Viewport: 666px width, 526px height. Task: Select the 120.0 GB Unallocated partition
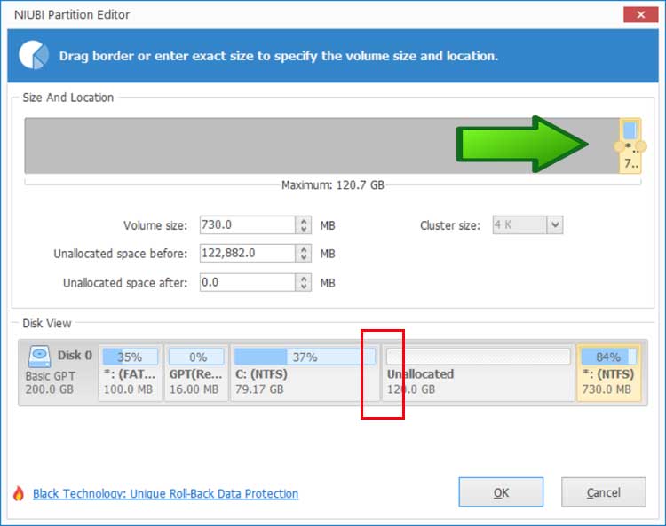(480, 373)
